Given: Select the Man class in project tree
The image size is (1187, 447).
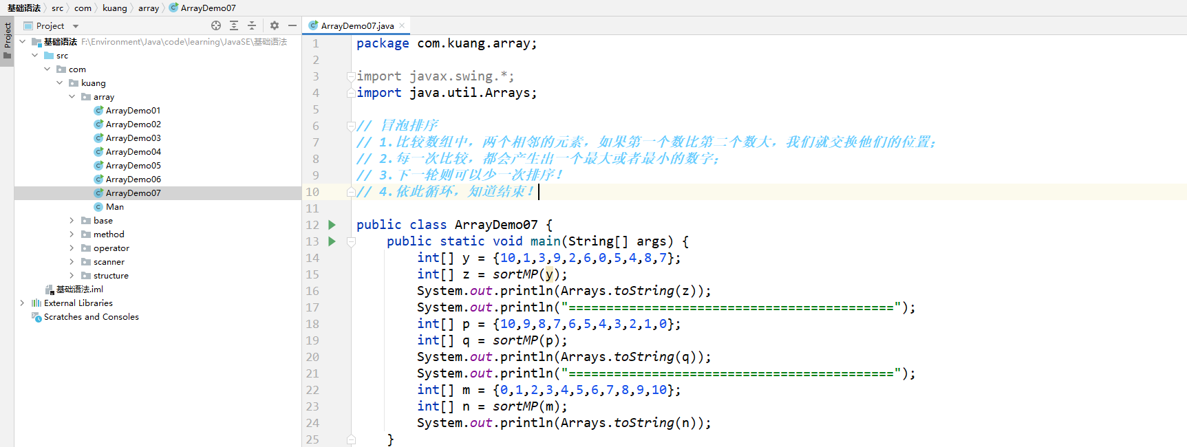Looking at the screenshot, I should click(x=114, y=207).
